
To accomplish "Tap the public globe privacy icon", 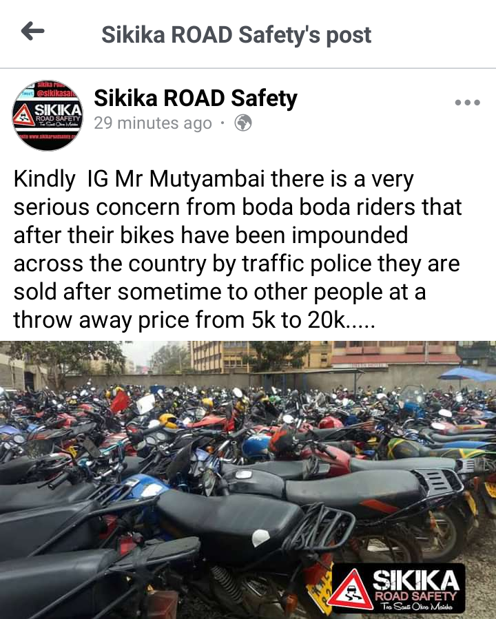I will (x=243, y=123).
